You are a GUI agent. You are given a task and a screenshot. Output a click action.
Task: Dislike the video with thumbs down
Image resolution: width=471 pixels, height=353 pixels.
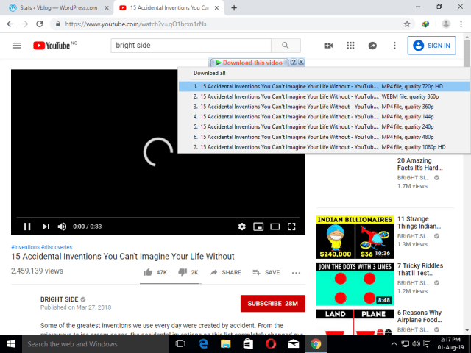coord(189,272)
